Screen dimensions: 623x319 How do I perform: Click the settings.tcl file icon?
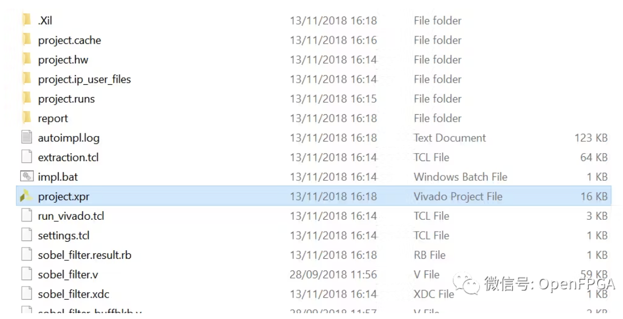(27, 235)
